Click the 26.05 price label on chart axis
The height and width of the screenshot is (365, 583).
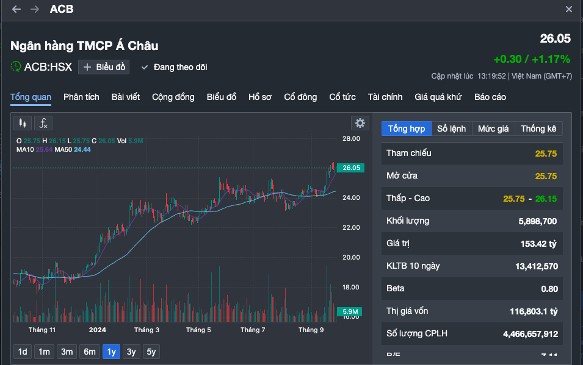pos(350,168)
